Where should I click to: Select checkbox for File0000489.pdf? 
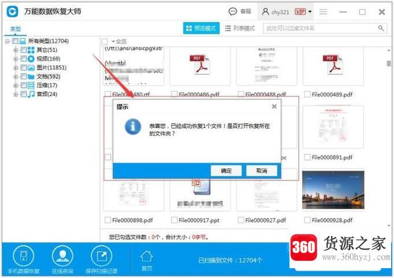307,94
